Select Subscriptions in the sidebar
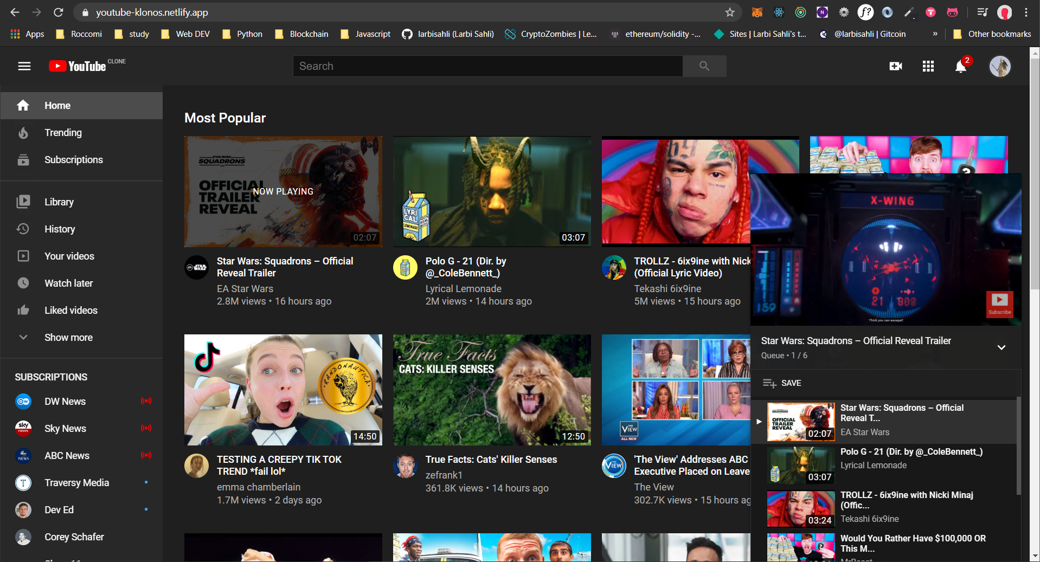The width and height of the screenshot is (1040, 562). 81,159
